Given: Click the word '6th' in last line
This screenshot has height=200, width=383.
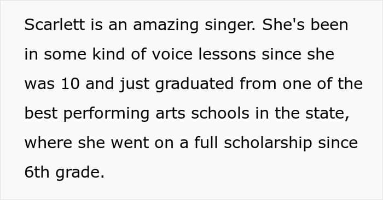Looking at the screenshot, I should click(37, 173).
